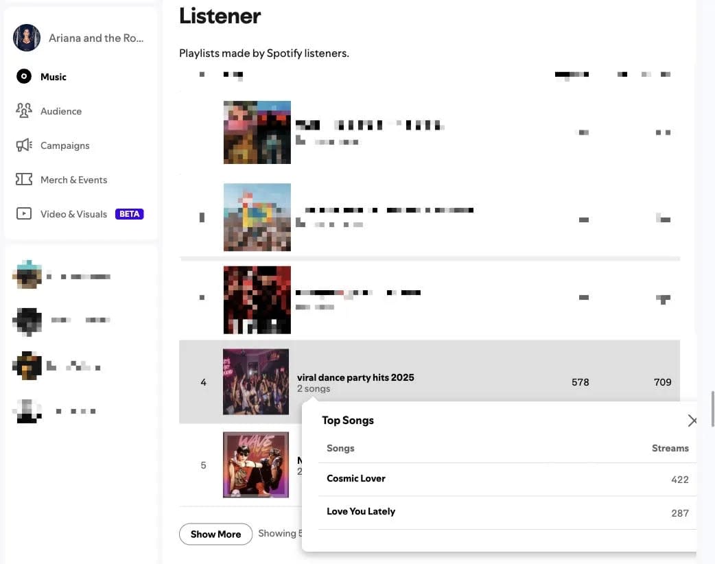Open viral dance party hits 2025 playlist

355,377
